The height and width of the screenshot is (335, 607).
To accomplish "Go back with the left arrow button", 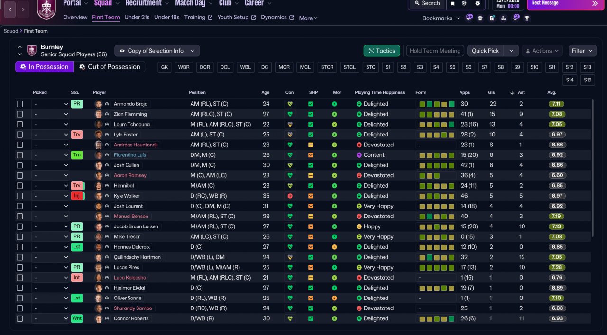I will click(x=10, y=9).
